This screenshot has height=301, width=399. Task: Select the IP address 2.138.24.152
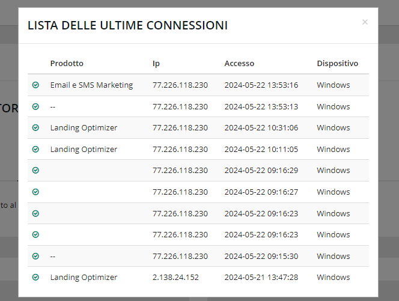[x=175, y=278]
